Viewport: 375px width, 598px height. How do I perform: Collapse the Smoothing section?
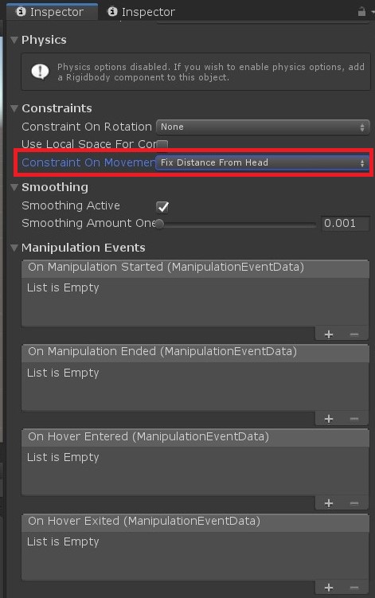[x=14, y=187]
